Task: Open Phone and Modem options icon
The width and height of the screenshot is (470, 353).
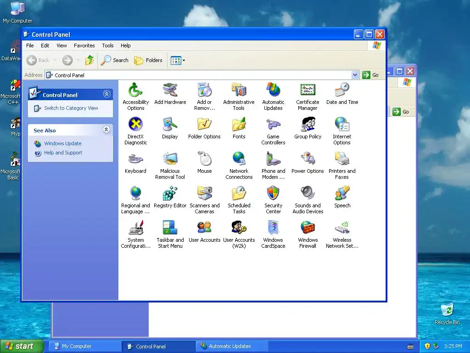Action: [x=273, y=159]
